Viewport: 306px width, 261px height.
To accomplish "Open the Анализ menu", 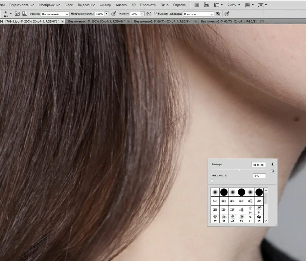I will (121, 5).
